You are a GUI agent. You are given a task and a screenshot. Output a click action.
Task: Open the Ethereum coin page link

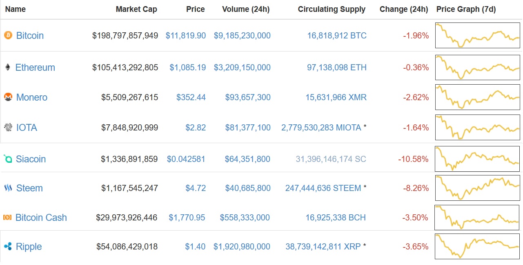35,67
